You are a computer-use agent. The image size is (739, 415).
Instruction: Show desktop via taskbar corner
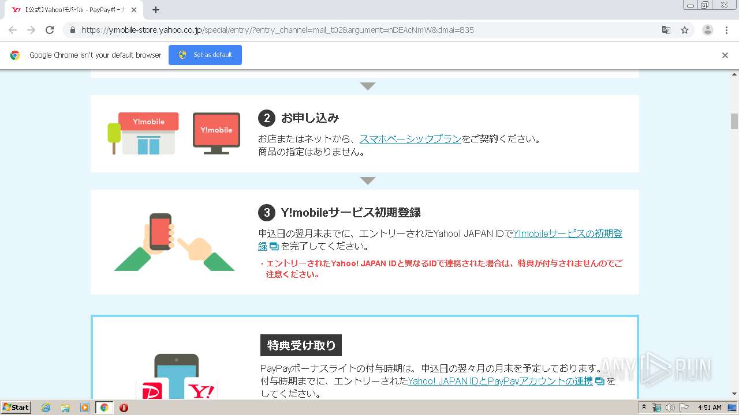pyautogui.click(x=733, y=408)
